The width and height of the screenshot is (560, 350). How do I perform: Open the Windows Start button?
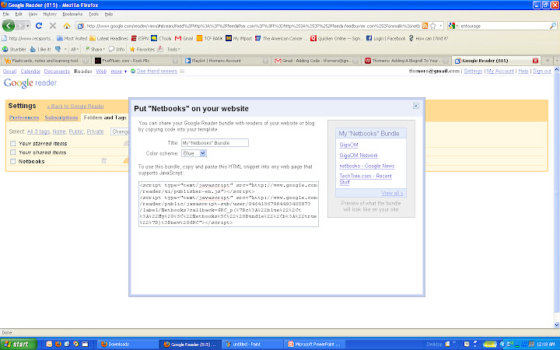(x=18, y=344)
